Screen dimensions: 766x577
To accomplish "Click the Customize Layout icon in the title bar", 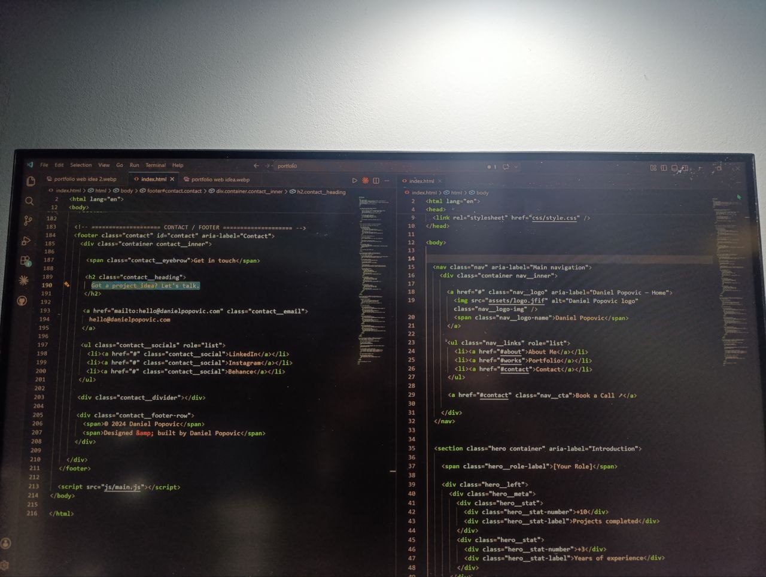I will point(653,168).
